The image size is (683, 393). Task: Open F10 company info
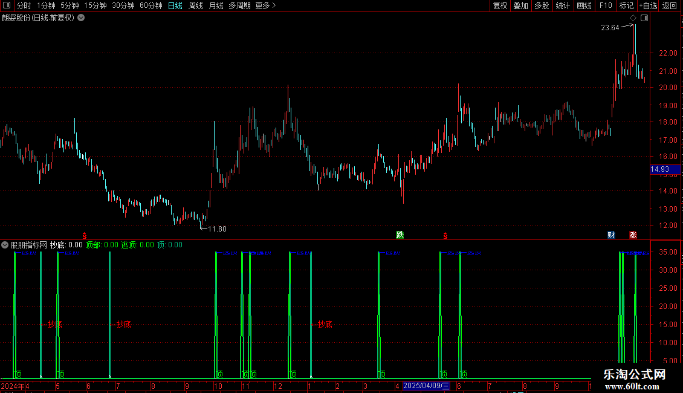pos(606,5)
